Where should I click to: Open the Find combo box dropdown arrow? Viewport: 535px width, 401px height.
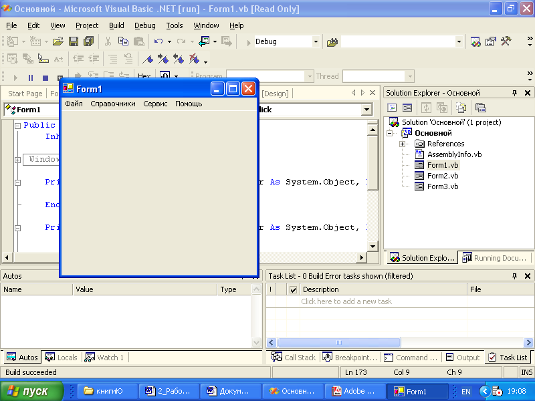459,42
